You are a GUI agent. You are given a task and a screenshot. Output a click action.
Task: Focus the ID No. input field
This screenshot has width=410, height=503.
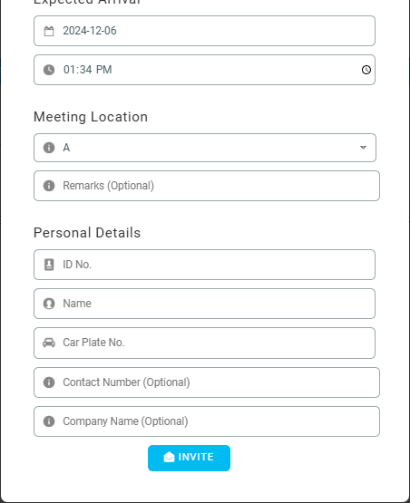coord(204,265)
